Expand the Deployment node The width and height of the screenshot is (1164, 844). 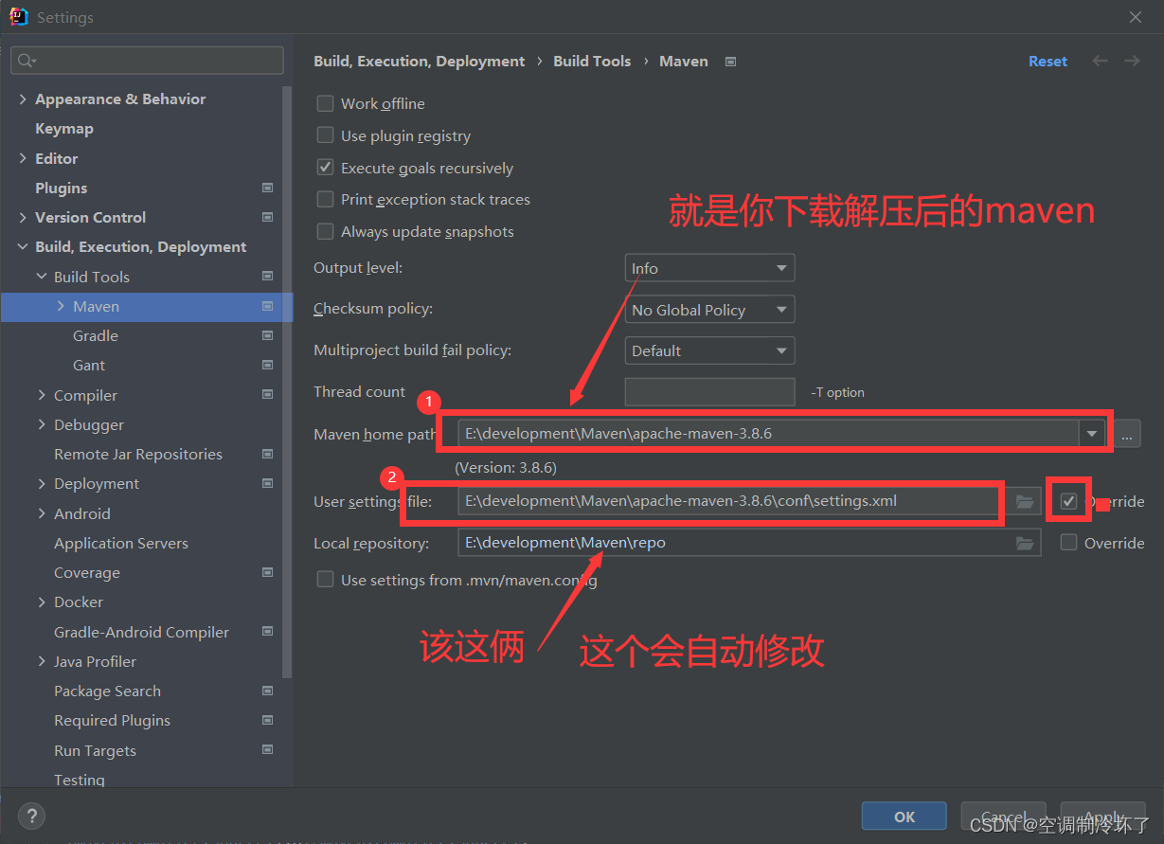pos(42,483)
